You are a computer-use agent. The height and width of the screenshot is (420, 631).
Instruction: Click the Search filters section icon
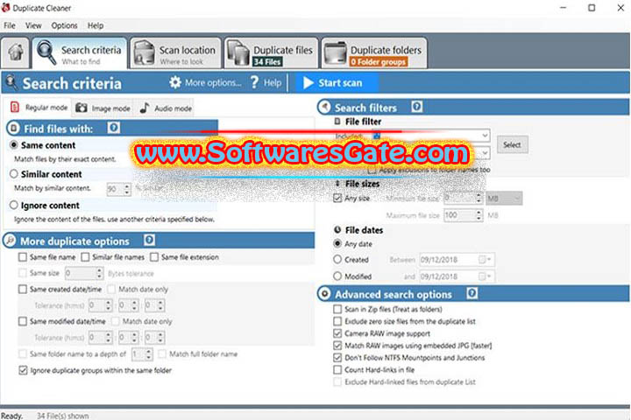click(324, 108)
